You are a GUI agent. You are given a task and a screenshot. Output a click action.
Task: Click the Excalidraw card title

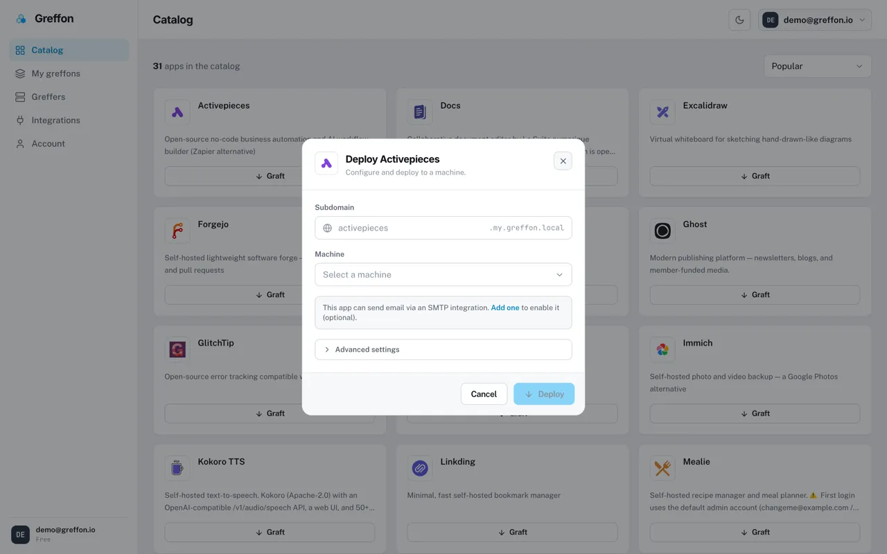(x=705, y=106)
